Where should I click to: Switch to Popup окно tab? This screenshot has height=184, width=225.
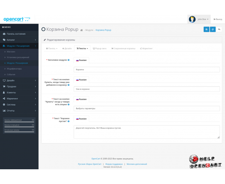coord(99,49)
